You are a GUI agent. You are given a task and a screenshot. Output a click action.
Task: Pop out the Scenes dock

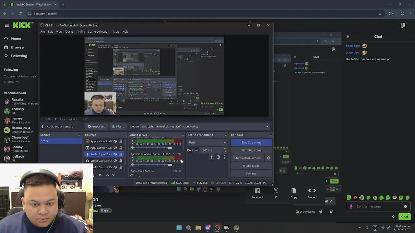80,135
